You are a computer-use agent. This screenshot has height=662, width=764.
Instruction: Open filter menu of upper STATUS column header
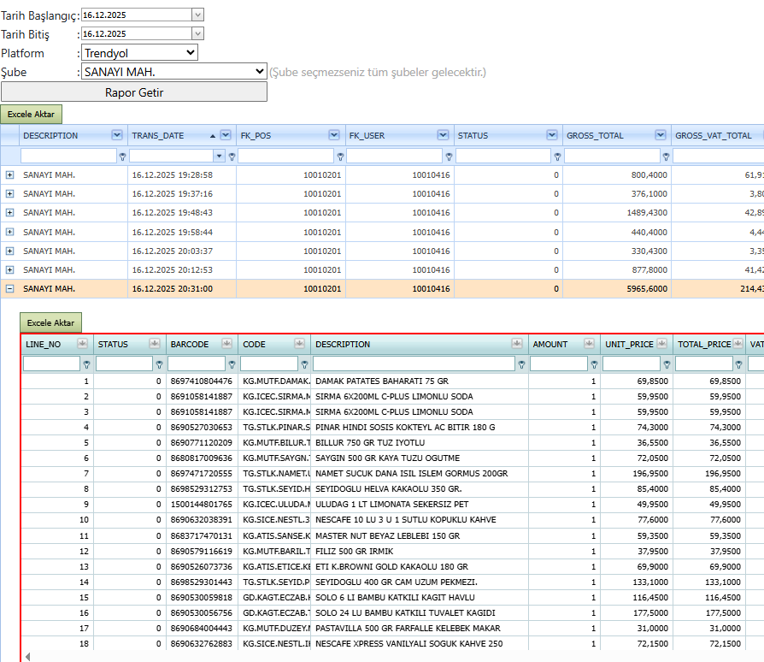(x=551, y=135)
